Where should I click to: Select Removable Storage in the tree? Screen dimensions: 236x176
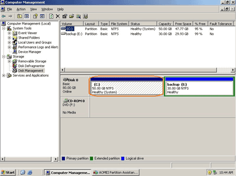click(x=32, y=61)
